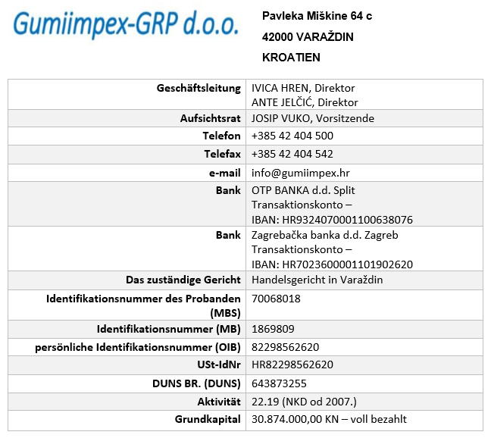Viewport: 491px width, 438px height.
Task: Click the 'Aufsichtsrat' label
Action: (211, 118)
